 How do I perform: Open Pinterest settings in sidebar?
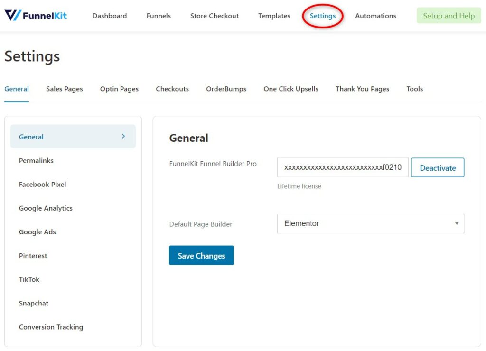(33, 256)
